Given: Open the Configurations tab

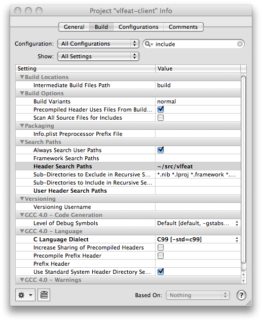Looking at the screenshot, I should coord(138,27).
